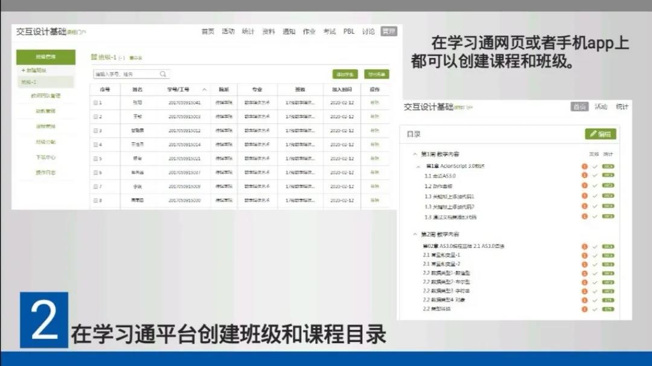The width and height of the screenshot is (652, 366).
Task: Collapse the 第1章 ActionScript 3.0 chapter
Action: pos(418,166)
